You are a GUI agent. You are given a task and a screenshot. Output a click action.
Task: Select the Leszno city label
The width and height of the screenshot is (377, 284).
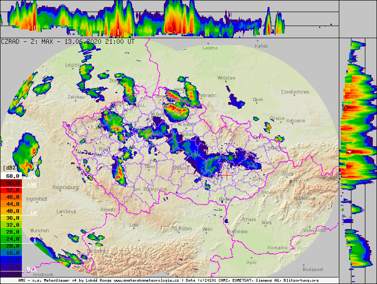pos(210,48)
